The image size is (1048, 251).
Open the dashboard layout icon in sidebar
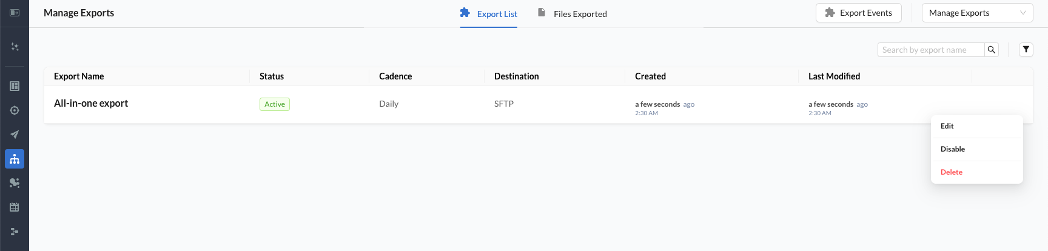pos(15,86)
